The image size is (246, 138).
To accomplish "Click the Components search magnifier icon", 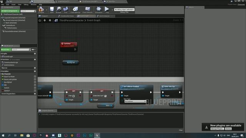I will point(35,11).
